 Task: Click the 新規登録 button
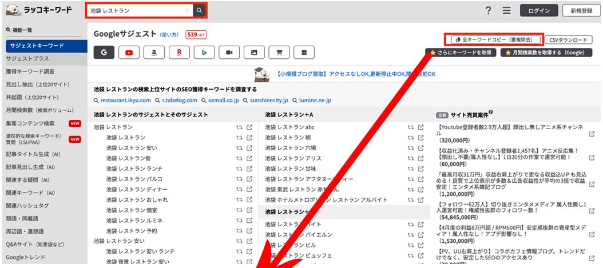[581, 11]
